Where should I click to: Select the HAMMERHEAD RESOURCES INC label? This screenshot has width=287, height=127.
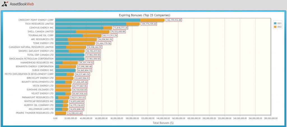[x=37, y=63]
